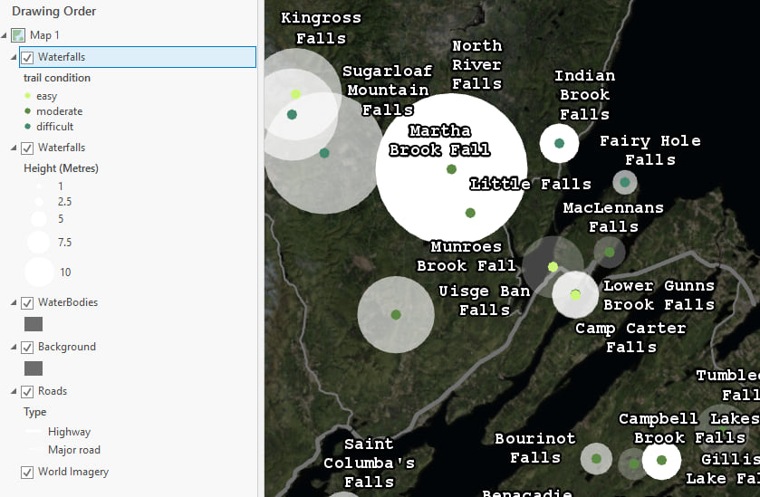Click the Munroes Brook Fall yellow marker
This screenshot has width=760, height=497.
(553, 267)
